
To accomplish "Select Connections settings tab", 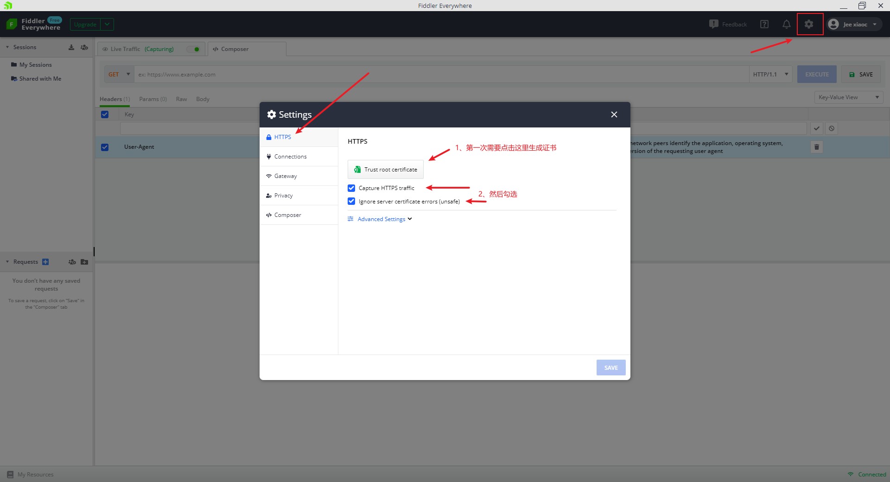I will 299,157.
